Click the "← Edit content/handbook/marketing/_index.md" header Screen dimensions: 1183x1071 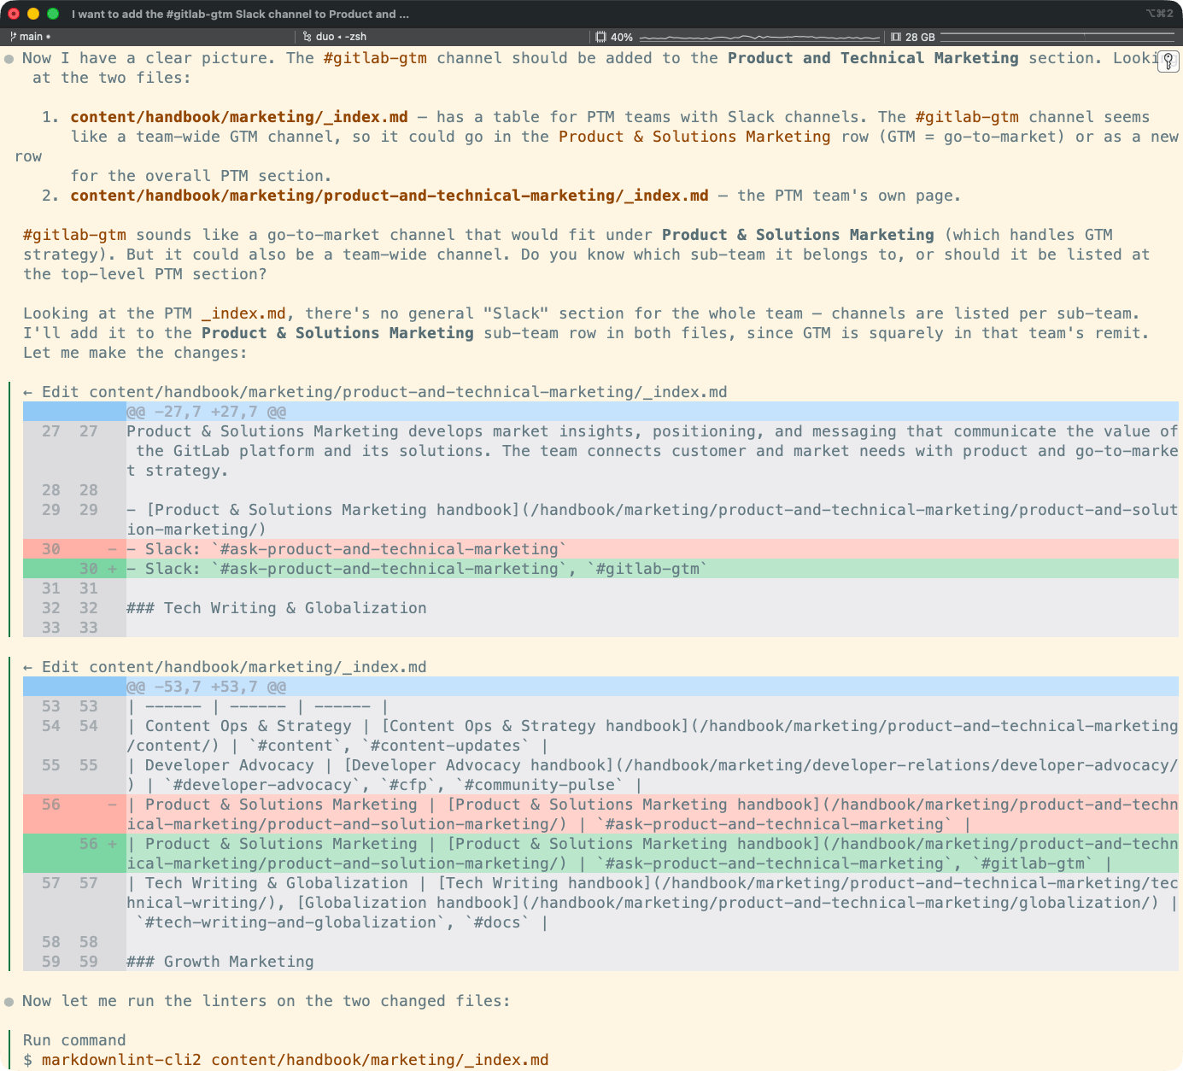(225, 667)
